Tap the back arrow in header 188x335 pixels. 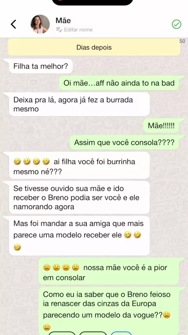[13, 24]
